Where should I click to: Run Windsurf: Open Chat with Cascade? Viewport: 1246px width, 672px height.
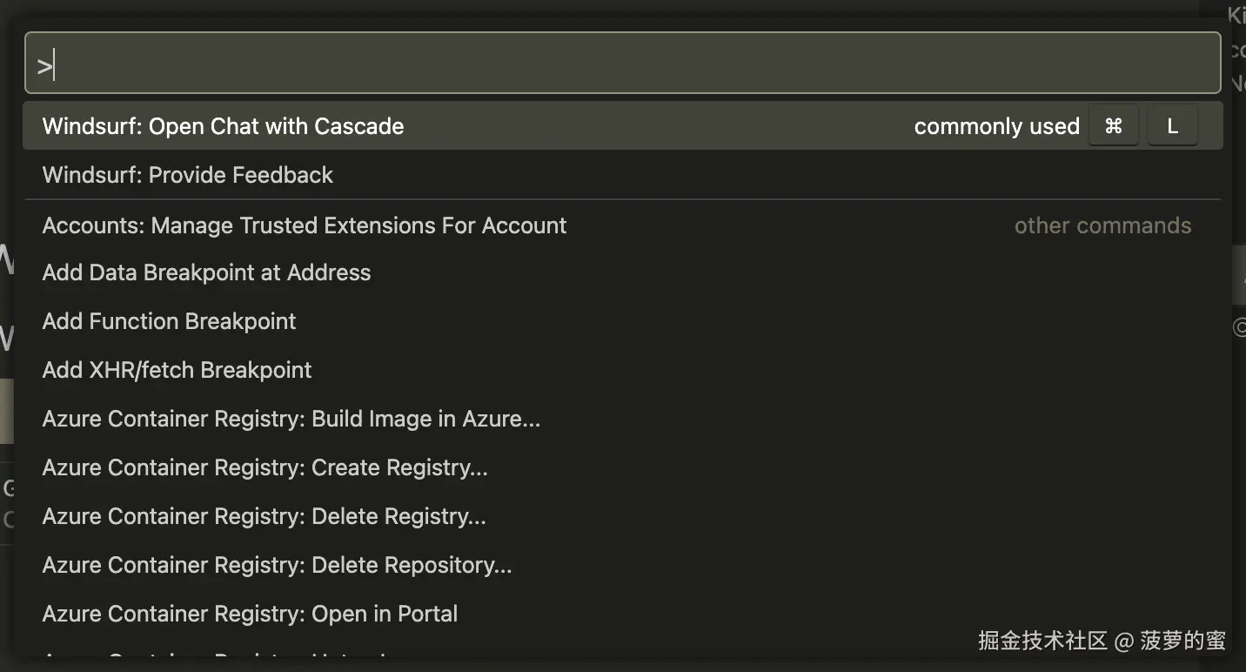tap(223, 126)
